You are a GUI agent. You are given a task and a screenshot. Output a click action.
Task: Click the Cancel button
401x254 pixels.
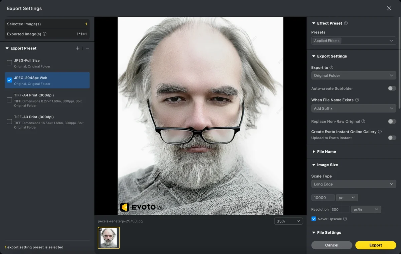point(331,245)
